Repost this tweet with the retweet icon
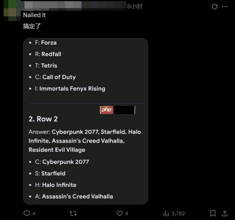The height and width of the screenshot is (220, 235). 73,214
